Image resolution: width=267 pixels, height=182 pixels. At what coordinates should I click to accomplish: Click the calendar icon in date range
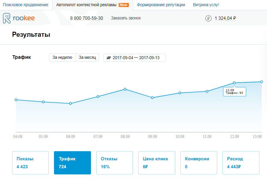point(109,58)
